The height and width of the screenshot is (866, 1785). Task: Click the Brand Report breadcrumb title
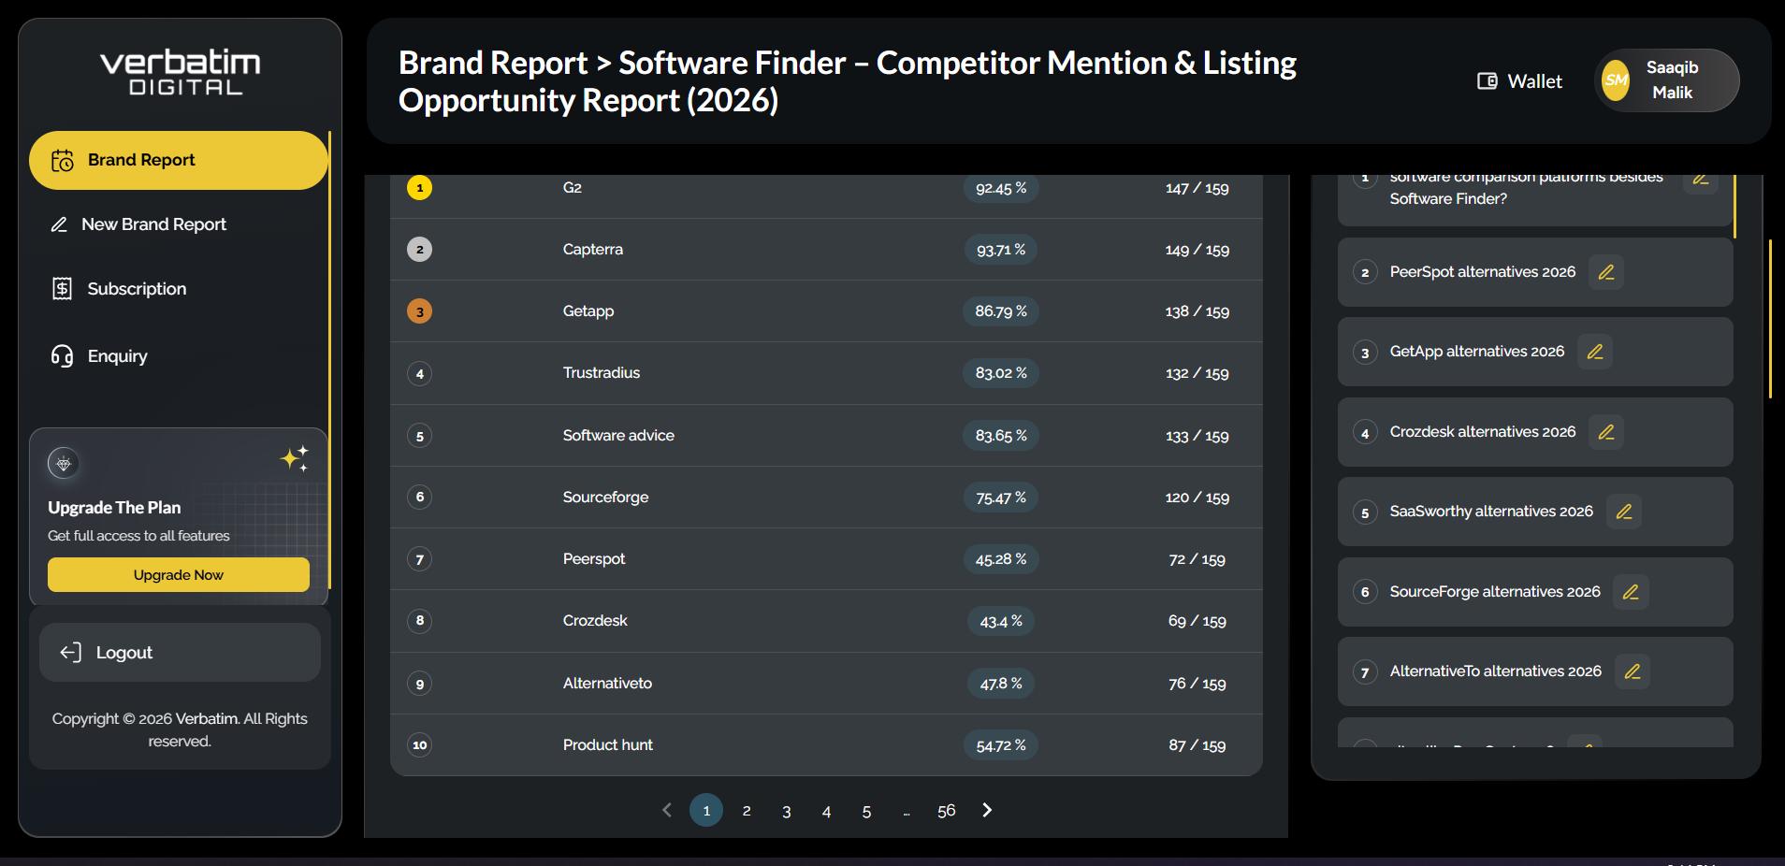(x=493, y=63)
